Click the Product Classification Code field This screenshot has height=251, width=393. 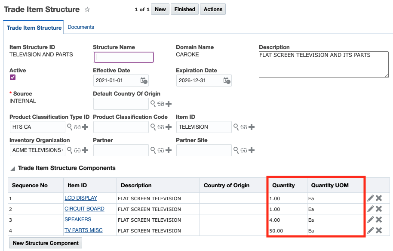click(120, 127)
